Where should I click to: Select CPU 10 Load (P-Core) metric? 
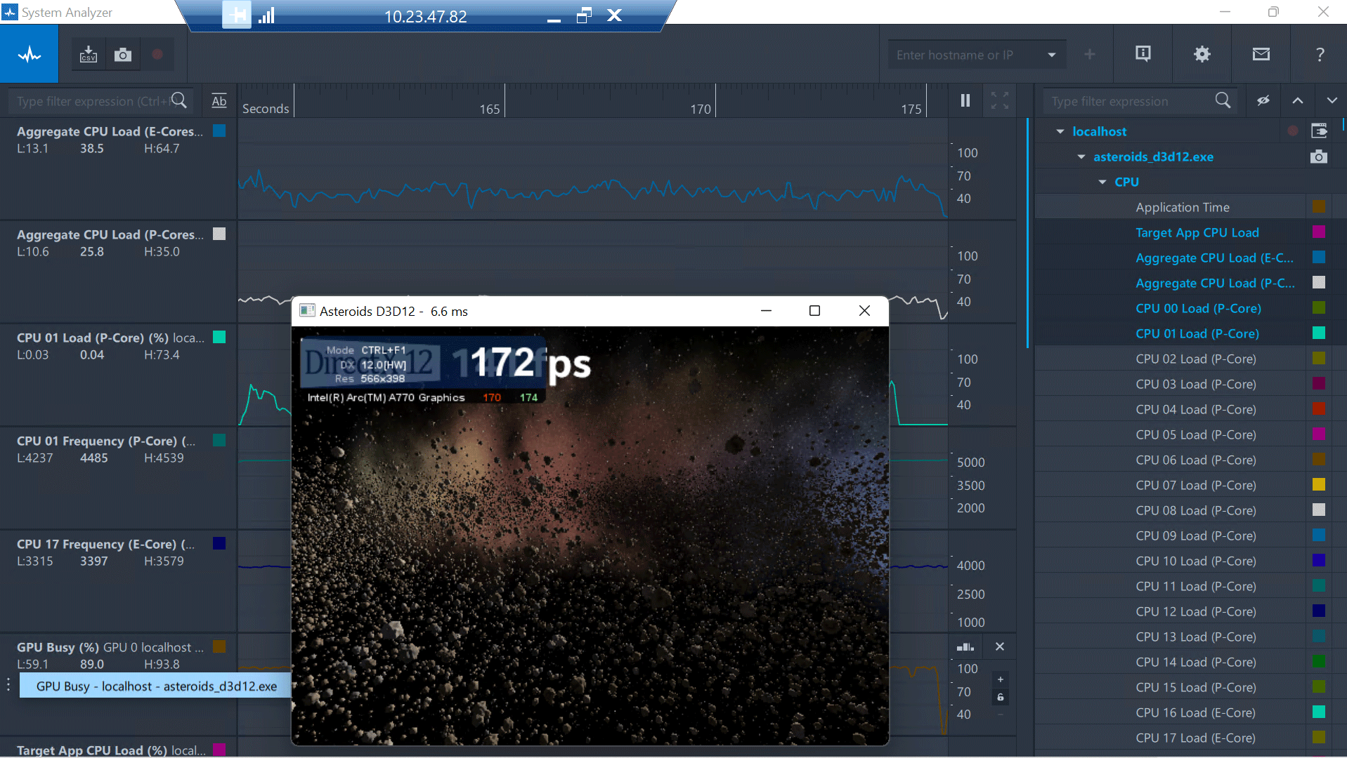tap(1195, 561)
